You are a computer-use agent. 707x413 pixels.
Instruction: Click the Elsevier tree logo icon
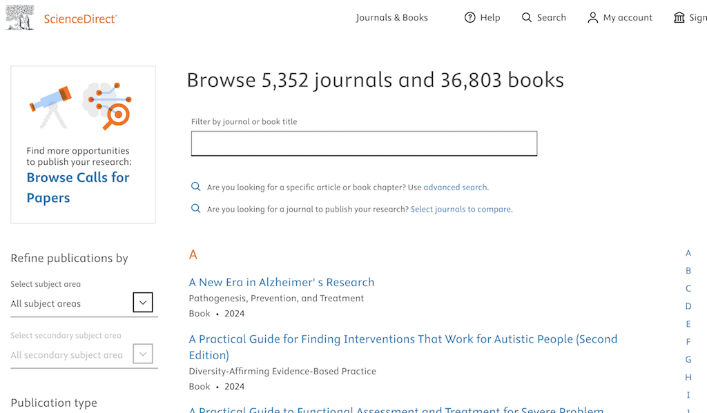tap(20, 17)
